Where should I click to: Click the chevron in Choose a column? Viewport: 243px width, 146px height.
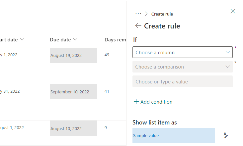point(227,52)
